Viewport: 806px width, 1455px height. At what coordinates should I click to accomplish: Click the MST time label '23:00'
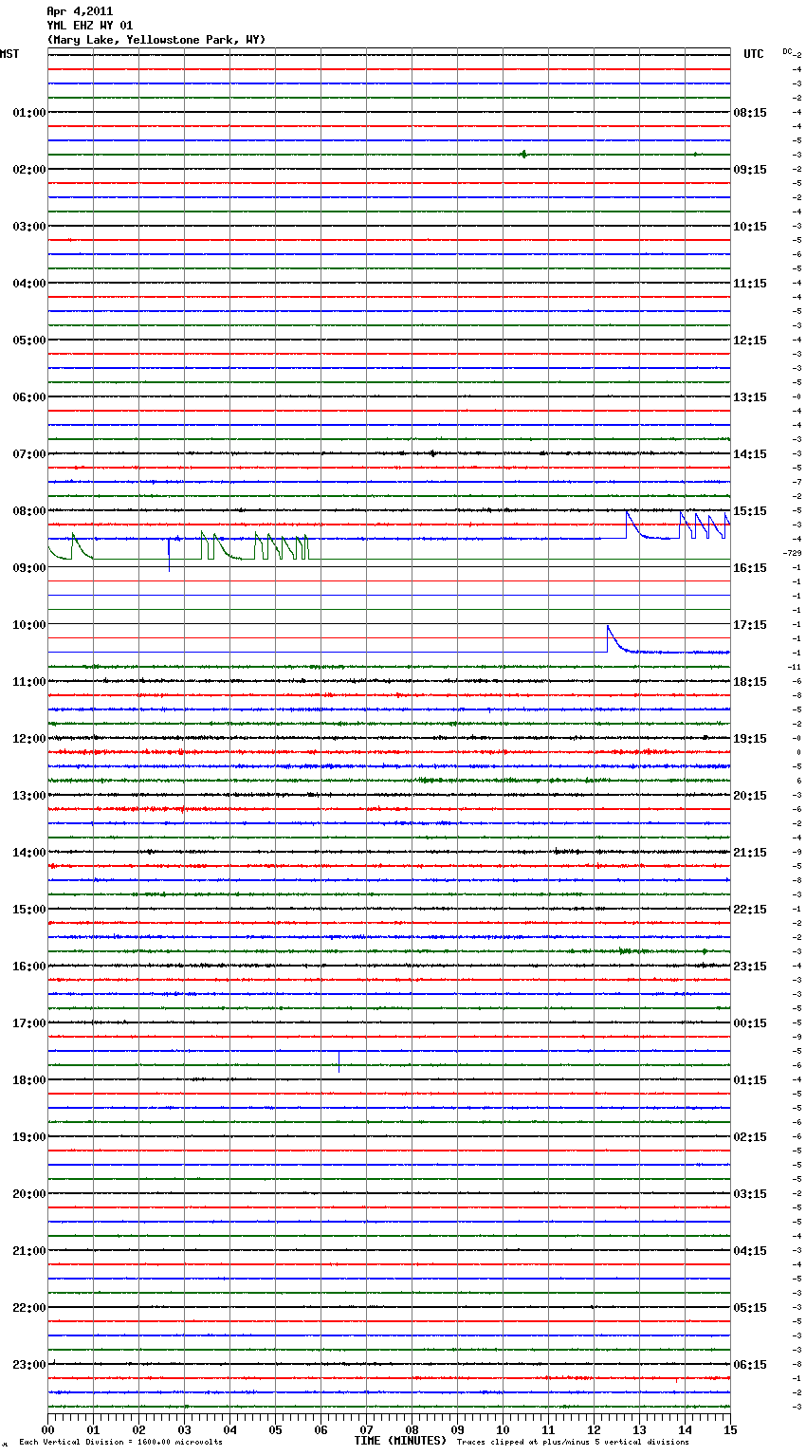28,1365
